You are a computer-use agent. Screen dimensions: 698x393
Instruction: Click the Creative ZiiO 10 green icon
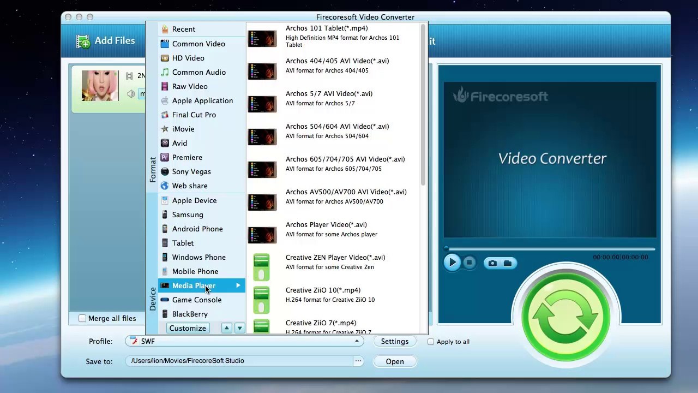click(261, 300)
